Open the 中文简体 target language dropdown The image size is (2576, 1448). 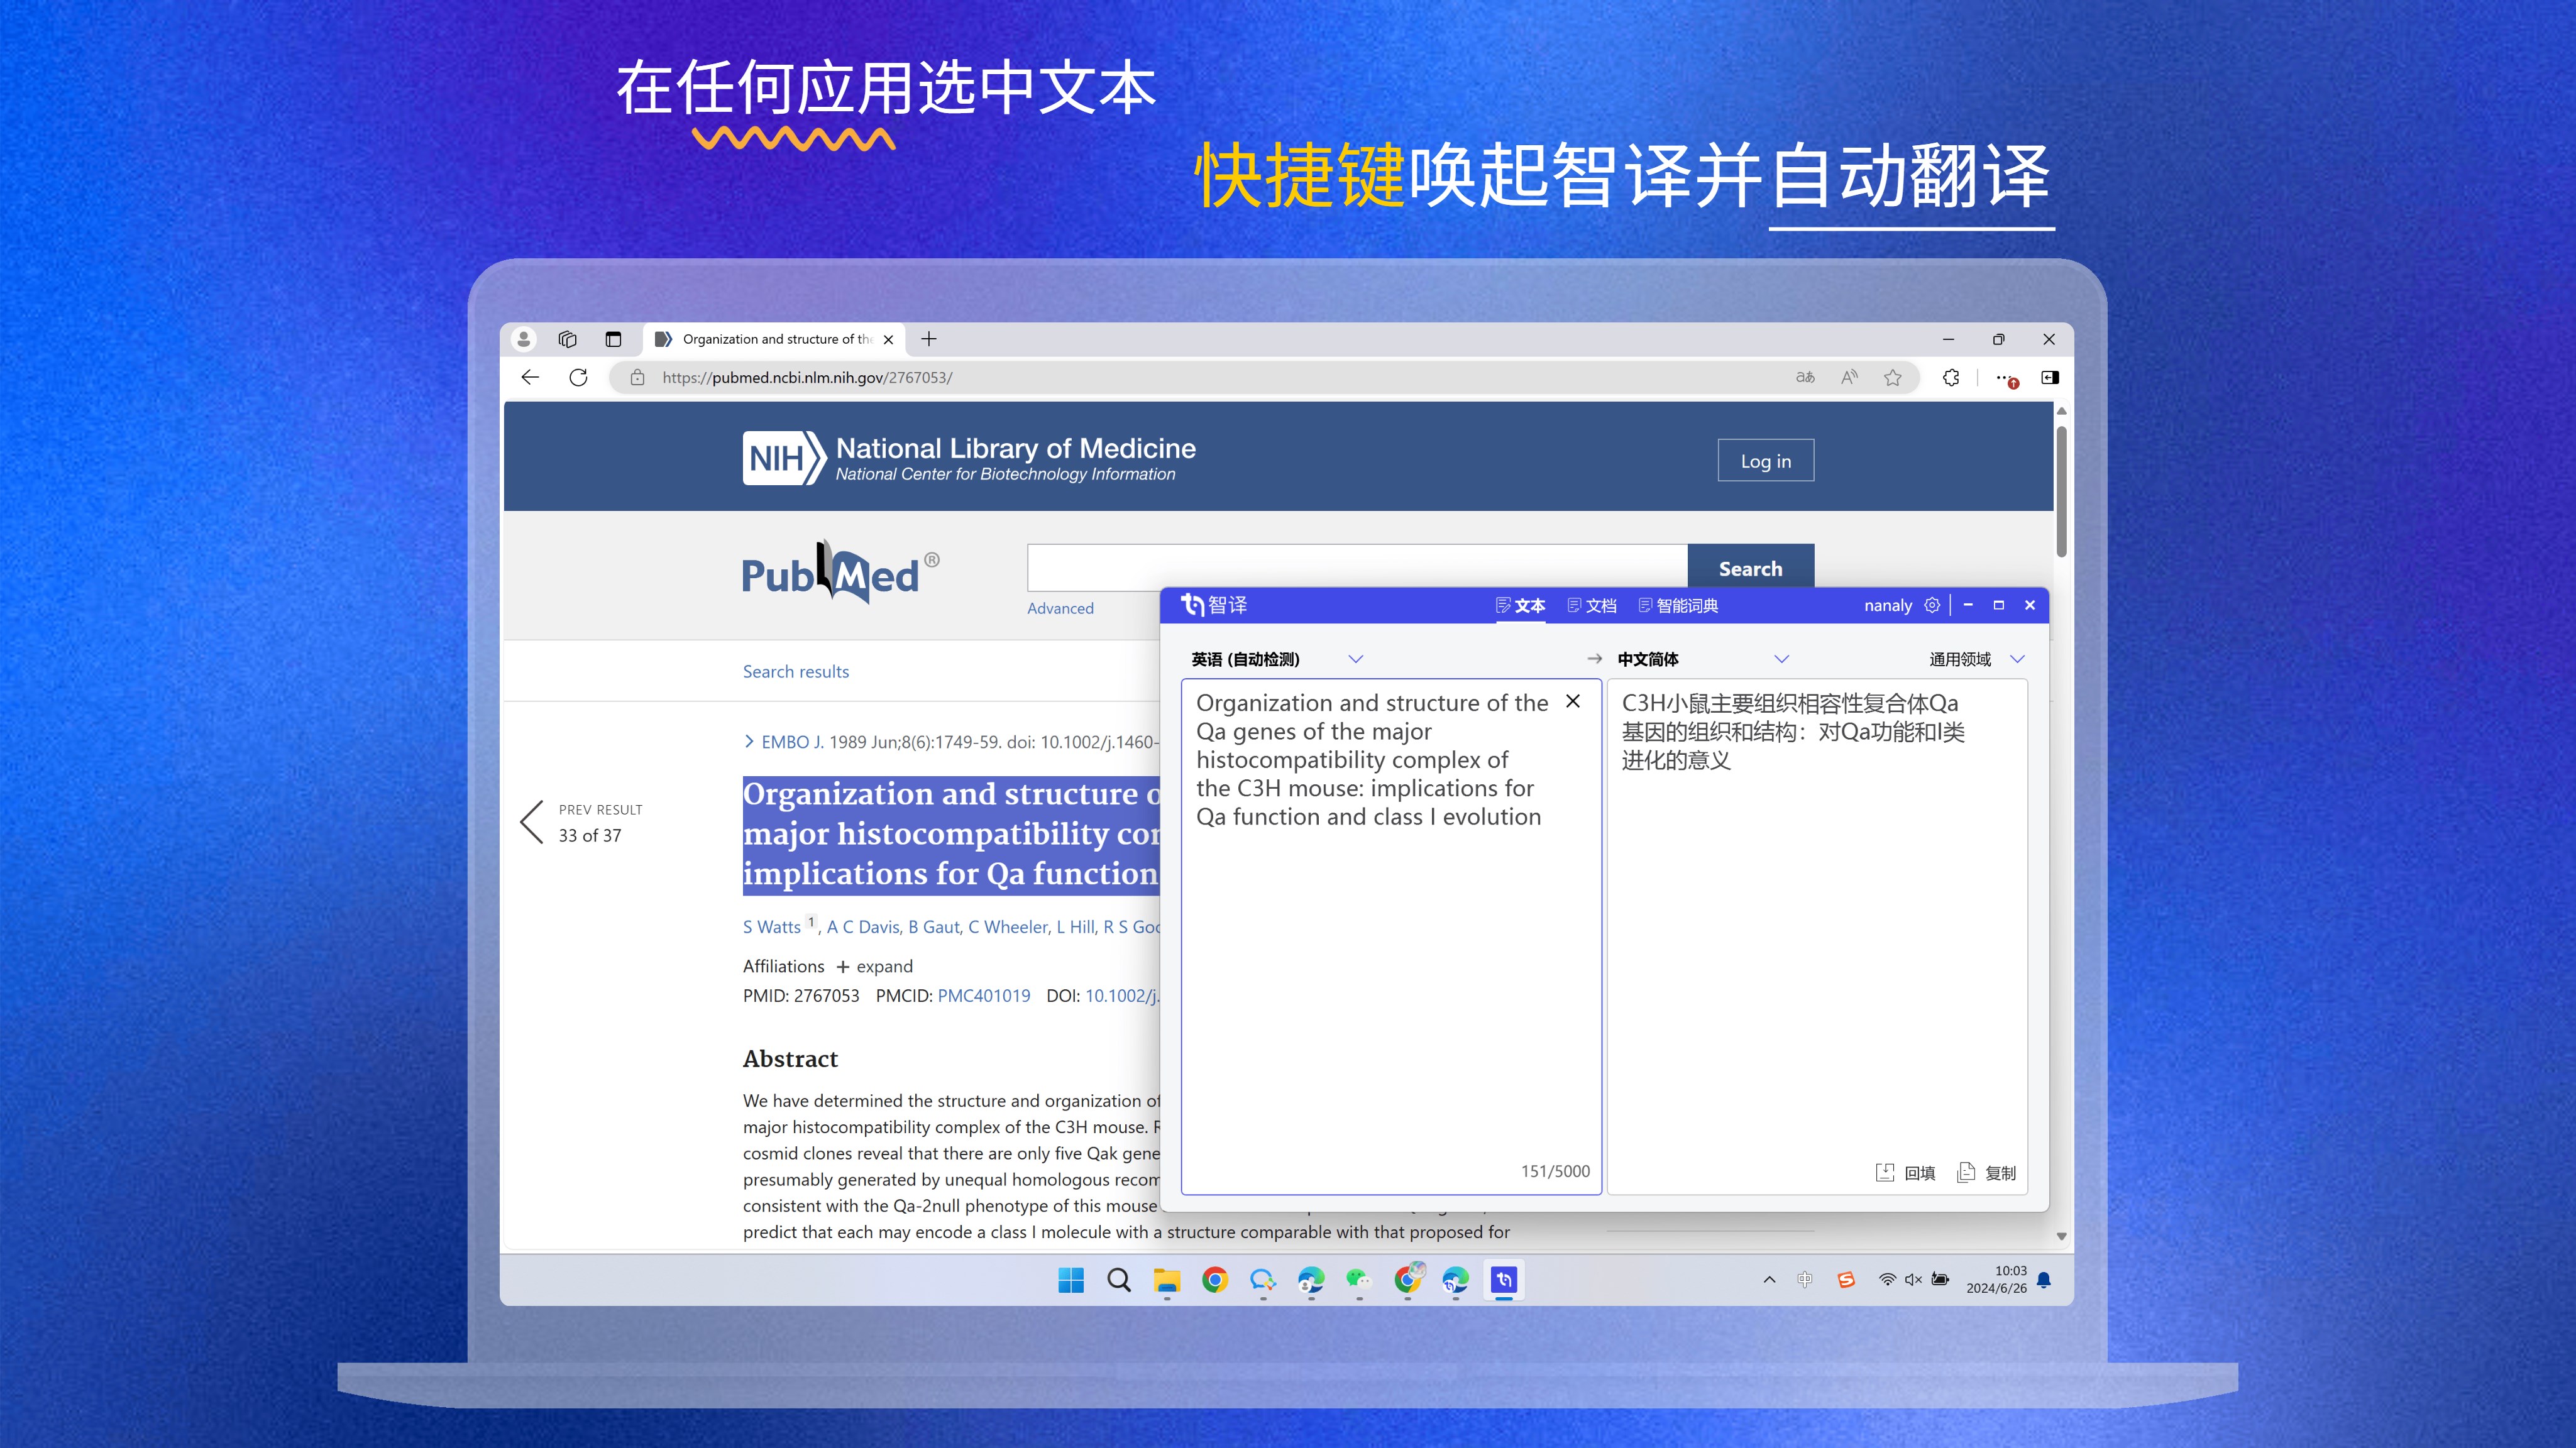pos(1781,659)
